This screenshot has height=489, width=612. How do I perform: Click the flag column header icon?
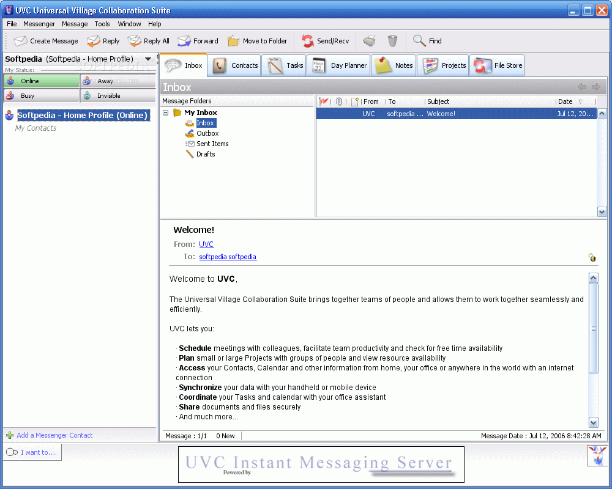tap(323, 101)
